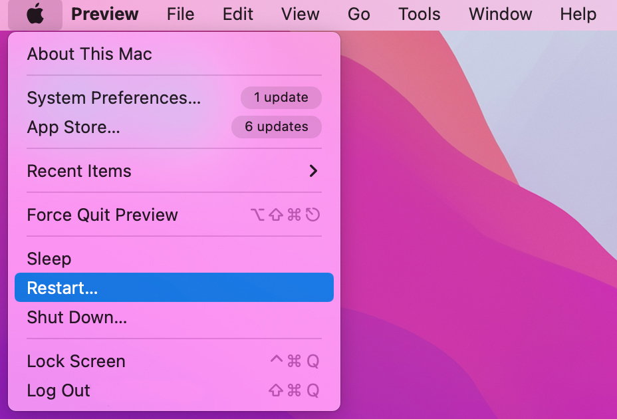
Task: Open System Preferences from the Apple menu
Action: click(114, 98)
